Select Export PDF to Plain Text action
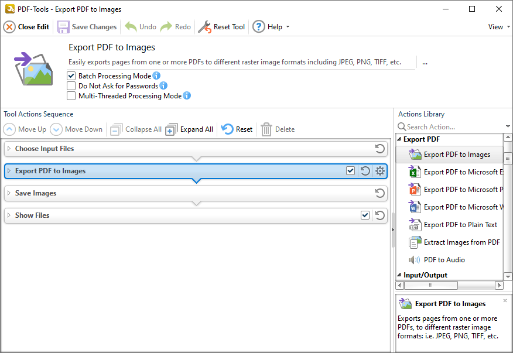 (x=450, y=225)
